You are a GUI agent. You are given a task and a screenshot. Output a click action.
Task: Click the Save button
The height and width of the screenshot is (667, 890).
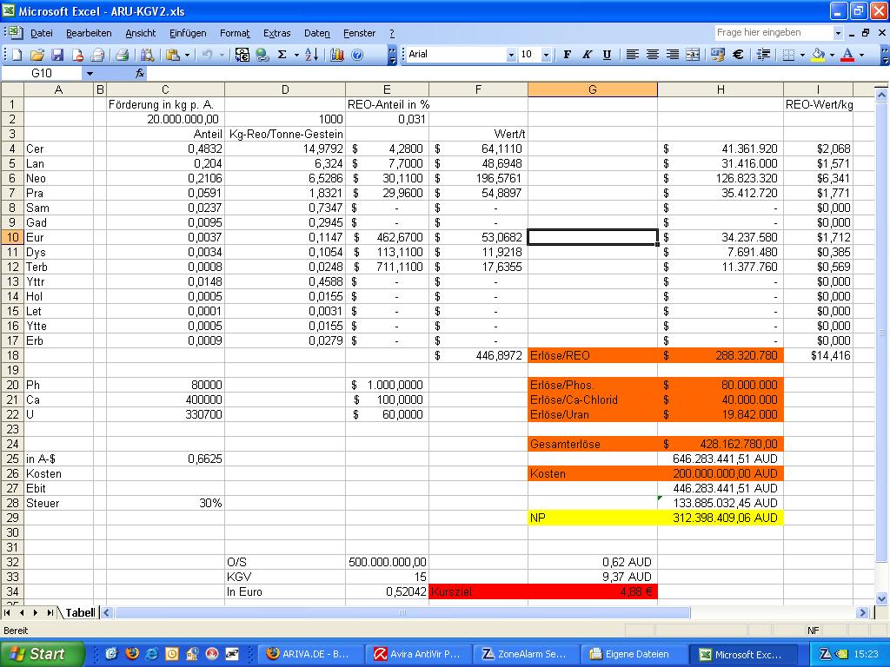pyautogui.click(x=57, y=55)
